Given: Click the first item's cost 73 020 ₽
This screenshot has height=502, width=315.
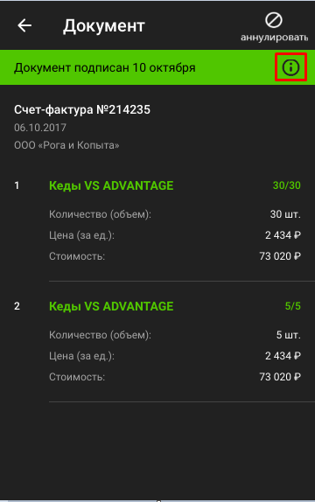Looking at the screenshot, I should pyautogui.click(x=280, y=256).
